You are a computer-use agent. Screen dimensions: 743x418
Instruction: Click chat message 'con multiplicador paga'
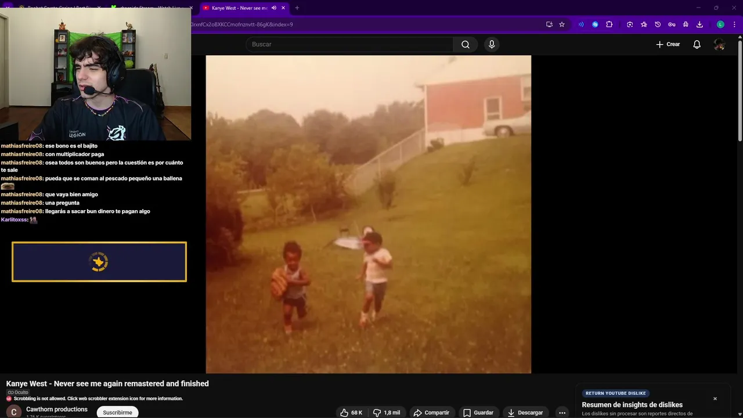coord(74,154)
